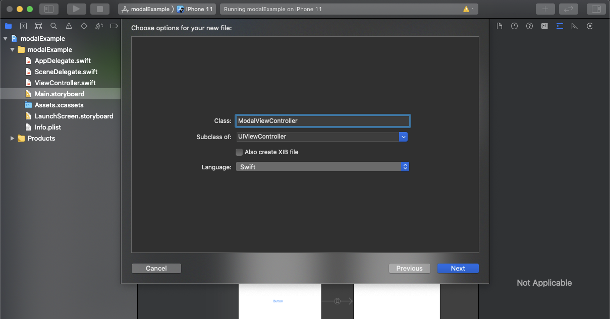Open the Breakpoint navigator icon
The height and width of the screenshot is (319, 610).
coord(114,26)
